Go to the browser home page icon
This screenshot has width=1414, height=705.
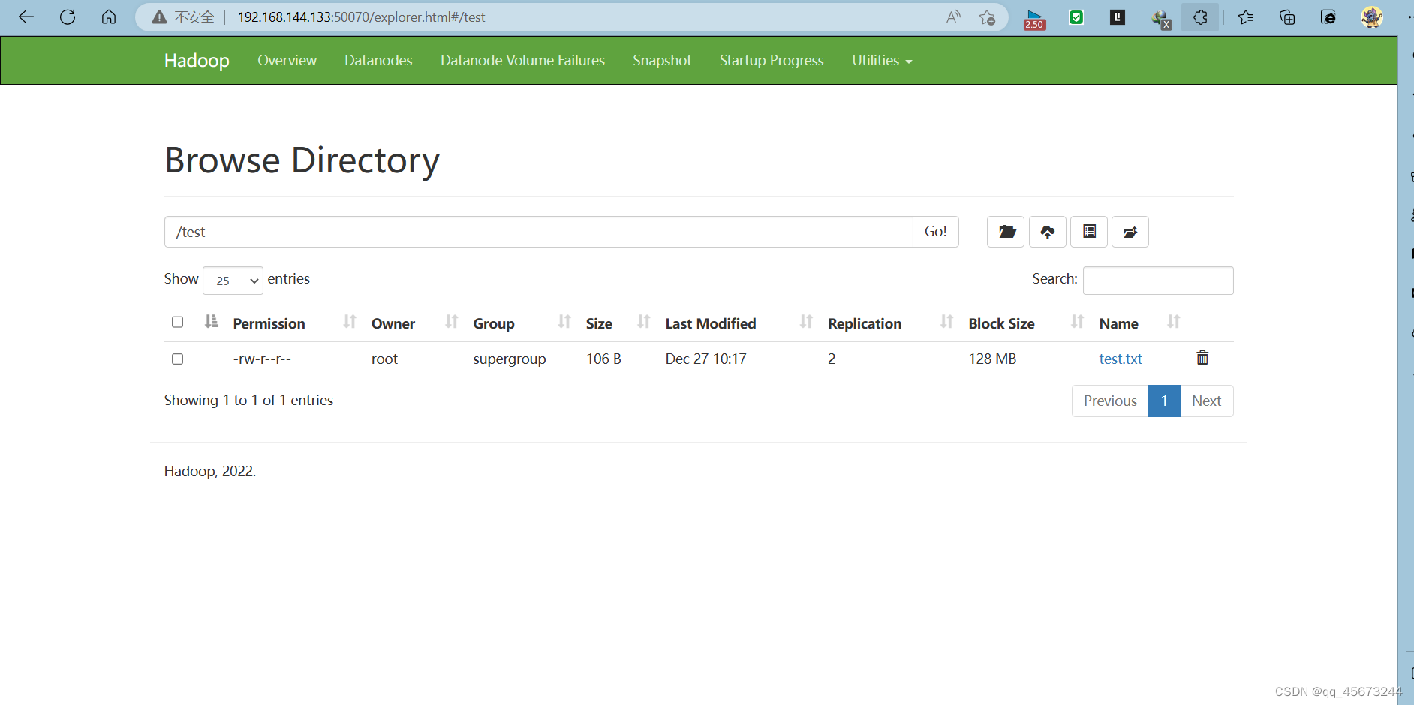point(109,16)
